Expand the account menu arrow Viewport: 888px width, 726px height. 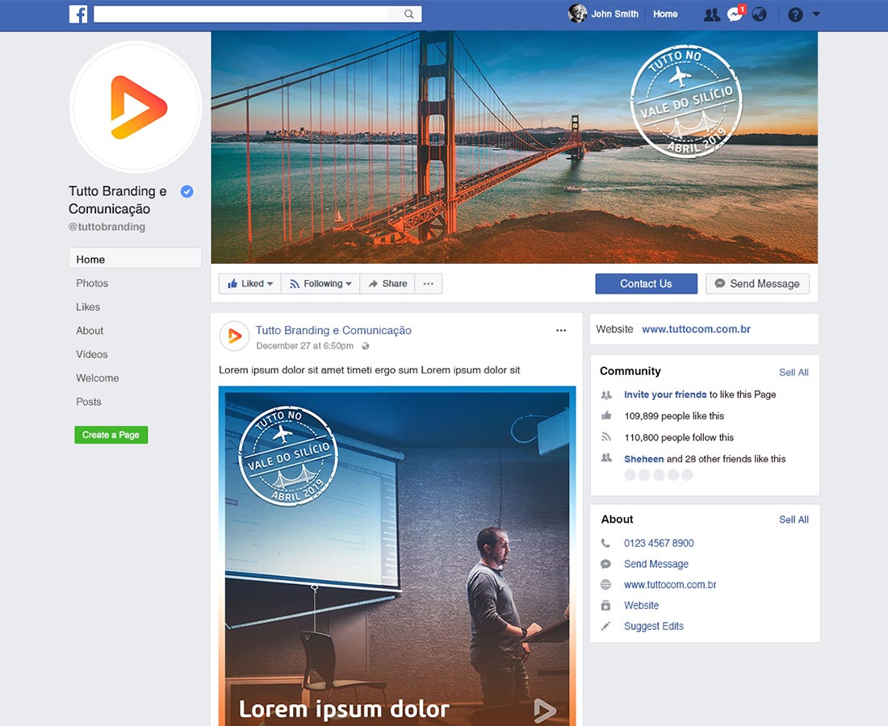816,15
